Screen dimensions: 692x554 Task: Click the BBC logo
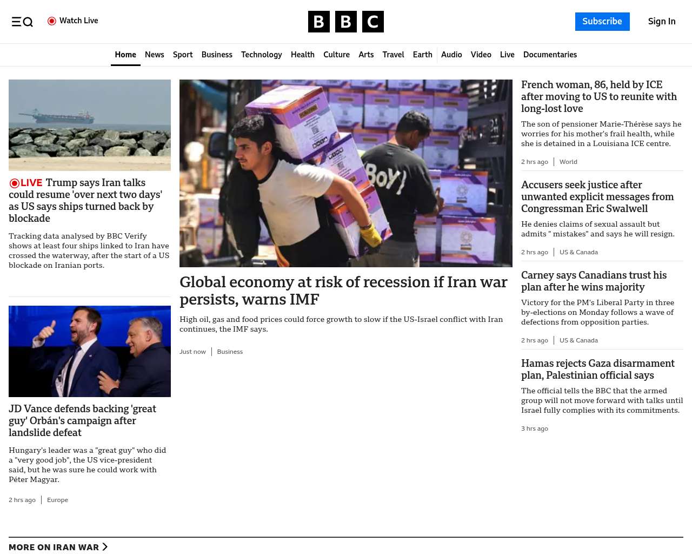tap(345, 22)
